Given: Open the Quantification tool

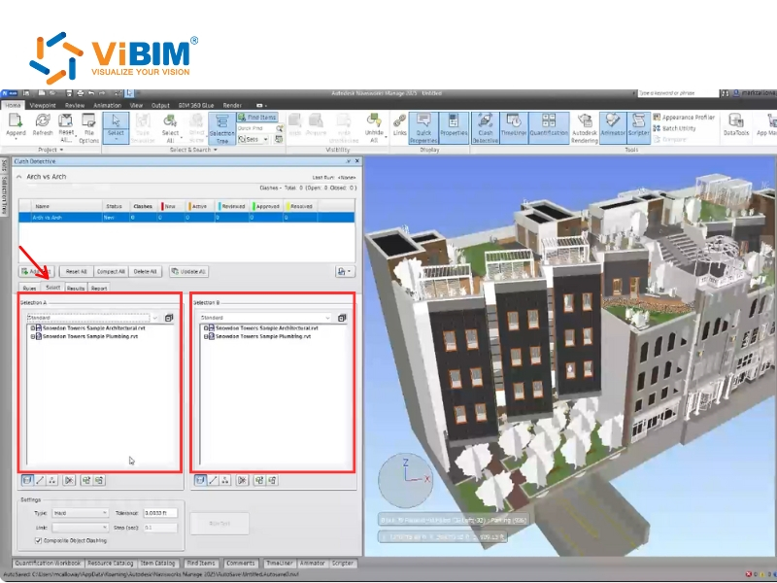Looking at the screenshot, I should tap(549, 123).
